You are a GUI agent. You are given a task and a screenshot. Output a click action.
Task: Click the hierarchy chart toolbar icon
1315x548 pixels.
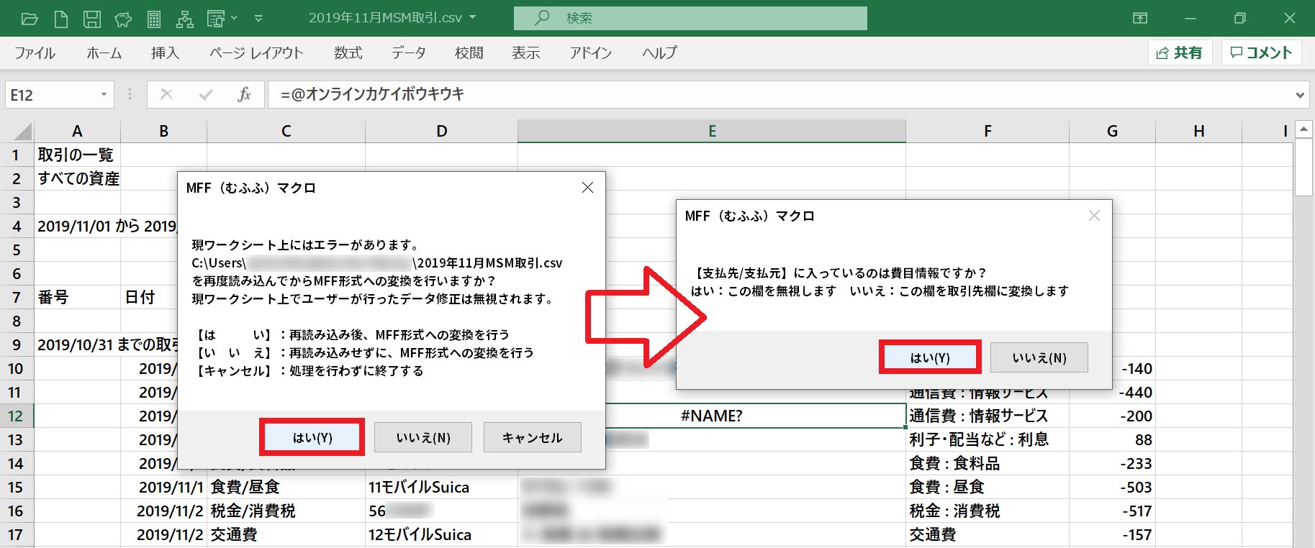tap(184, 19)
